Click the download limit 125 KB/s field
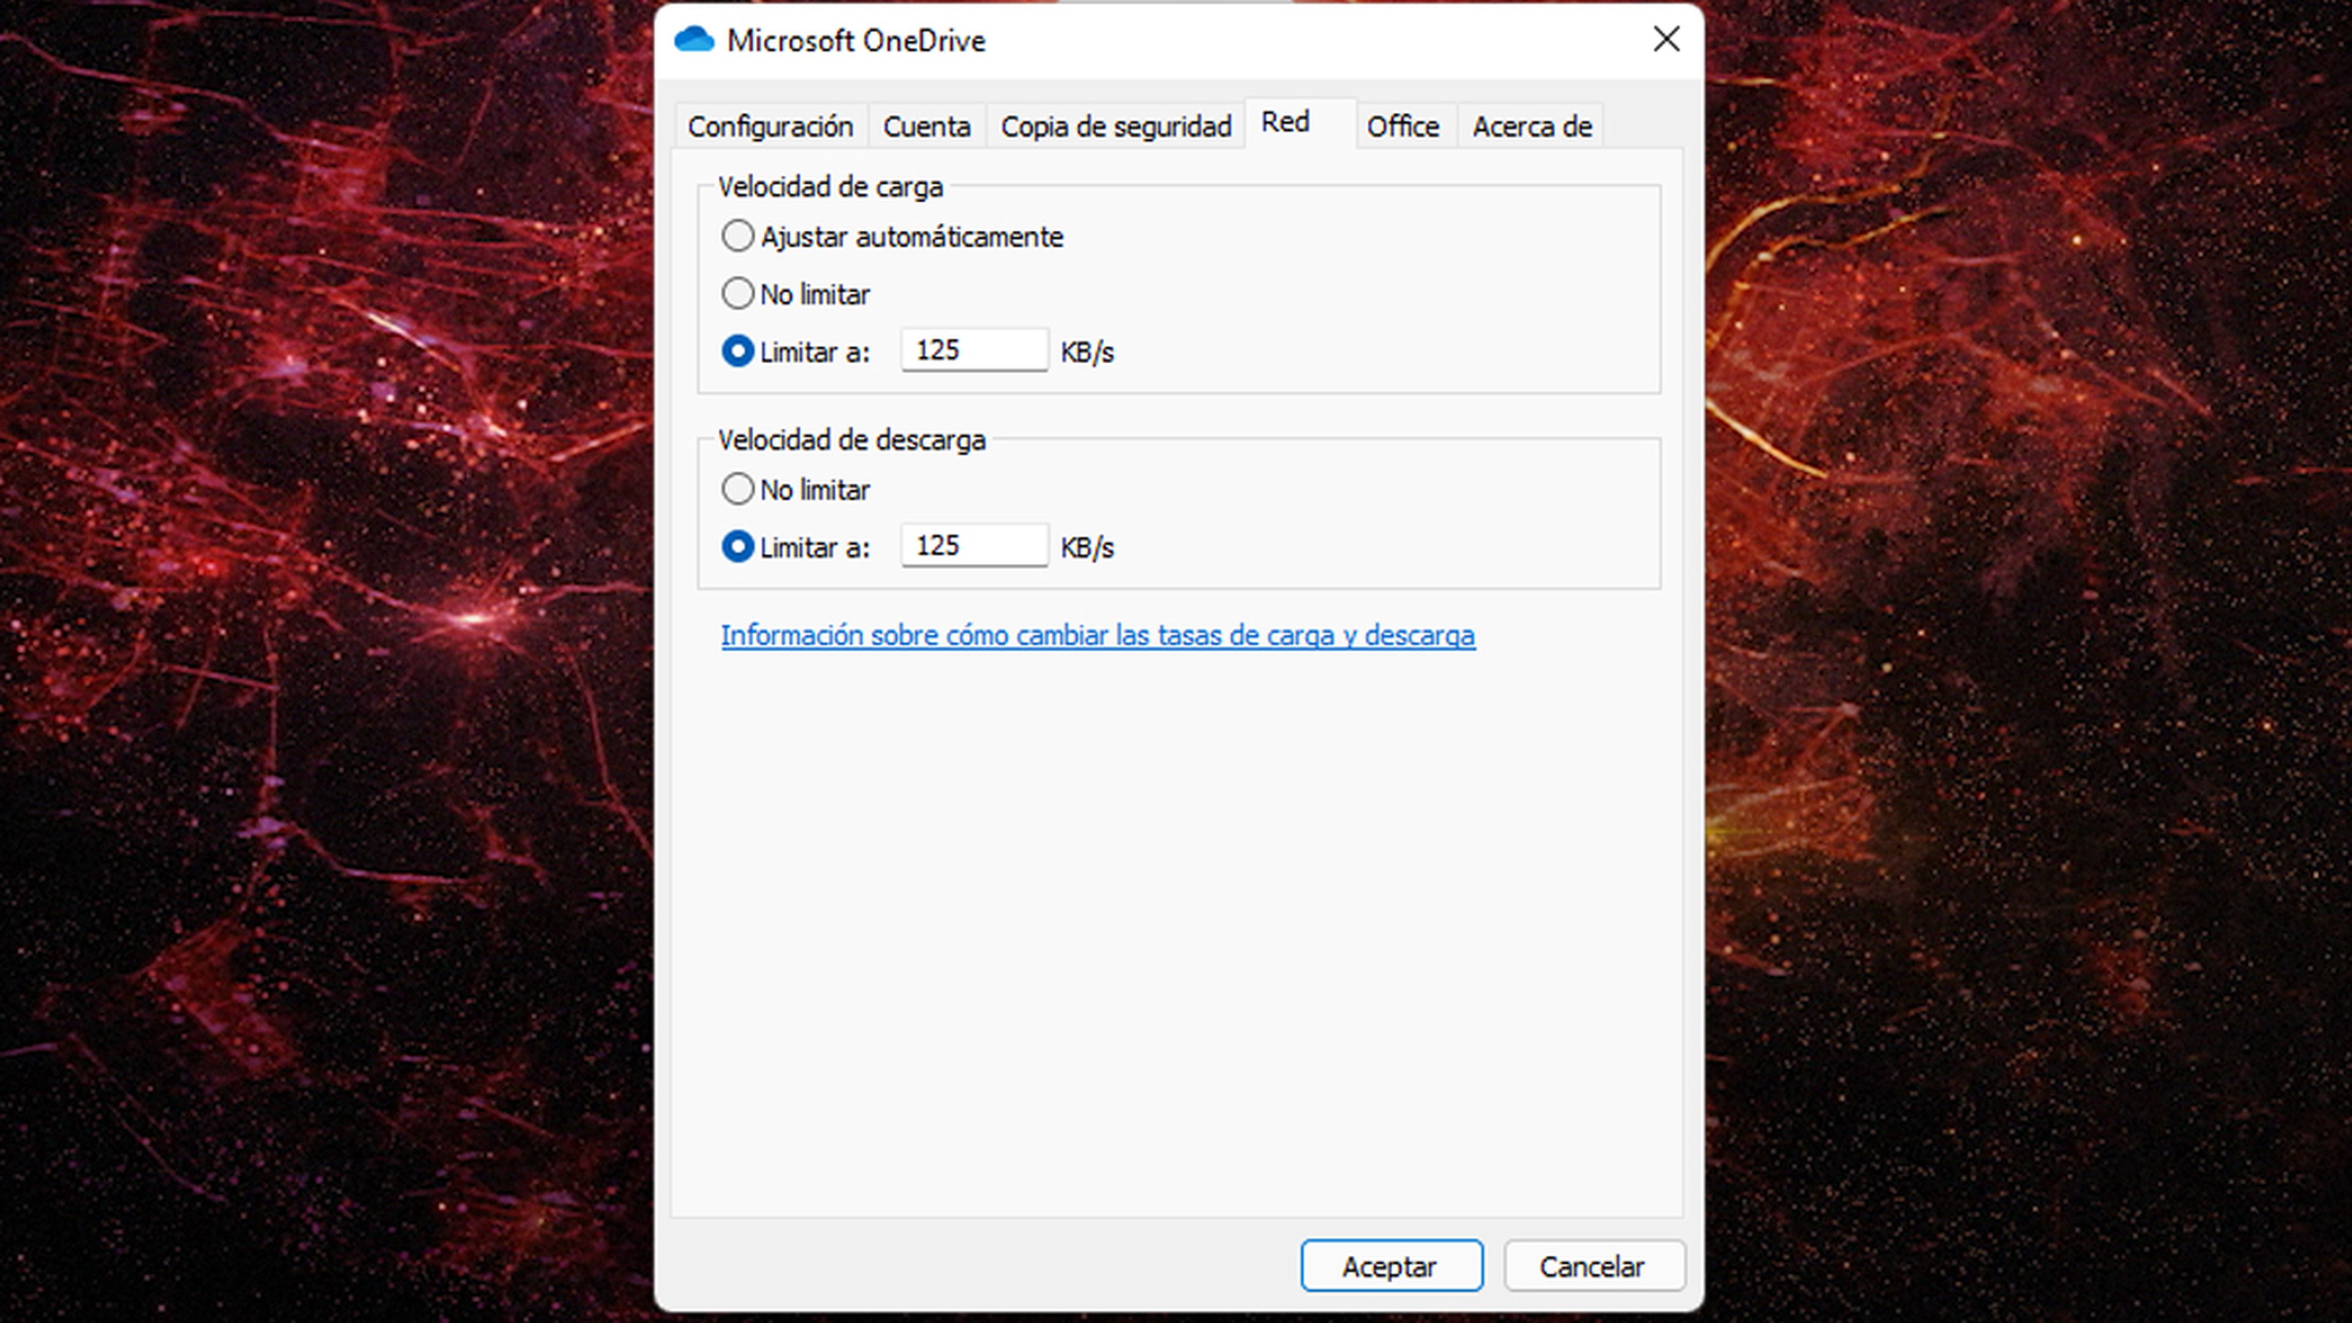The width and height of the screenshot is (2352, 1323). (x=974, y=545)
